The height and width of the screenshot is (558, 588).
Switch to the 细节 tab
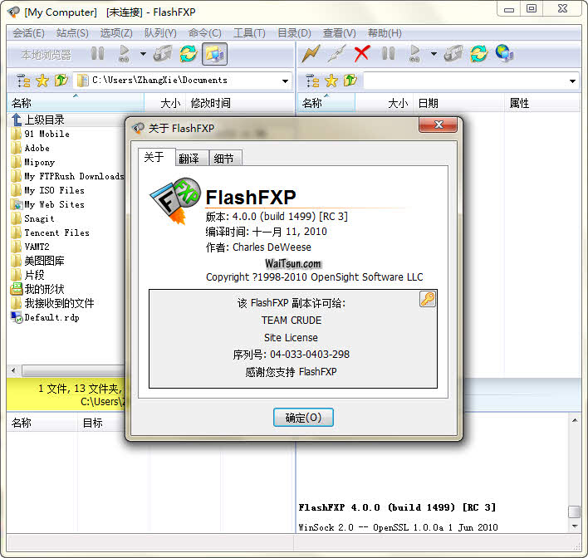[223, 159]
